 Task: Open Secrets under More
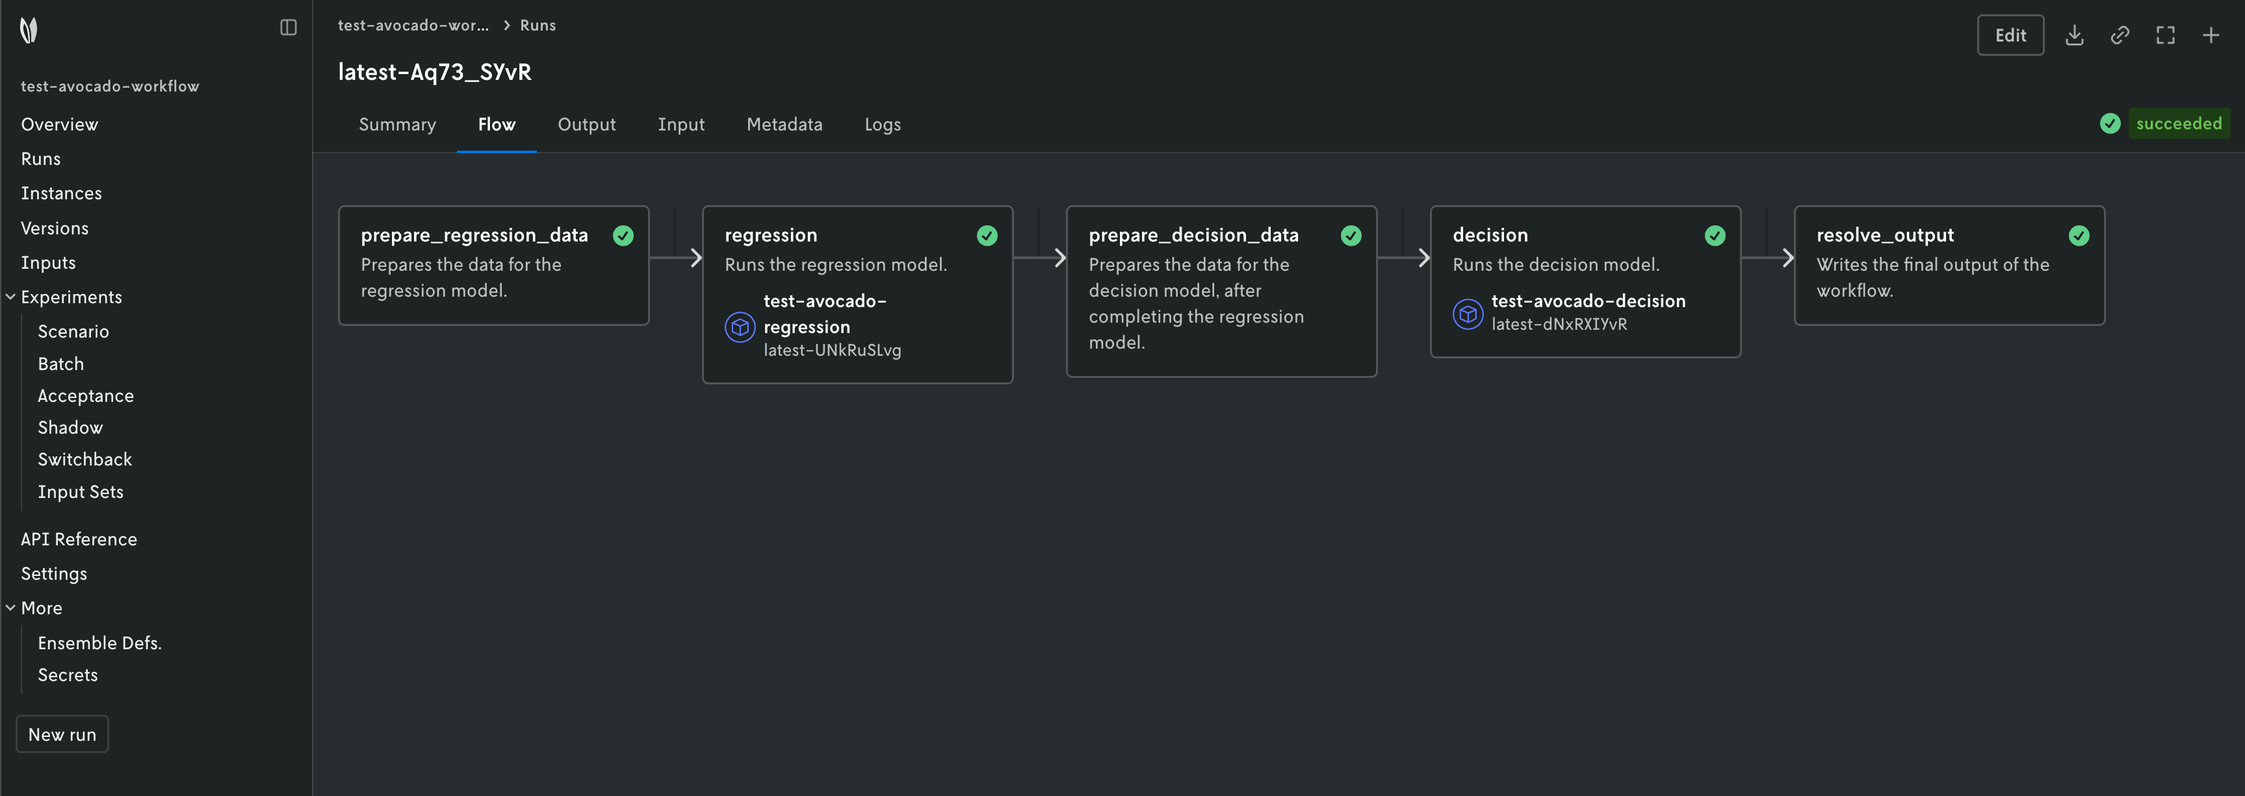click(67, 675)
